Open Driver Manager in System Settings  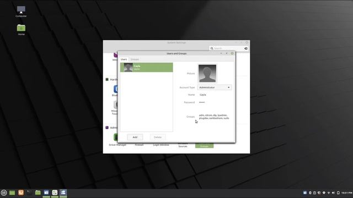point(117,140)
